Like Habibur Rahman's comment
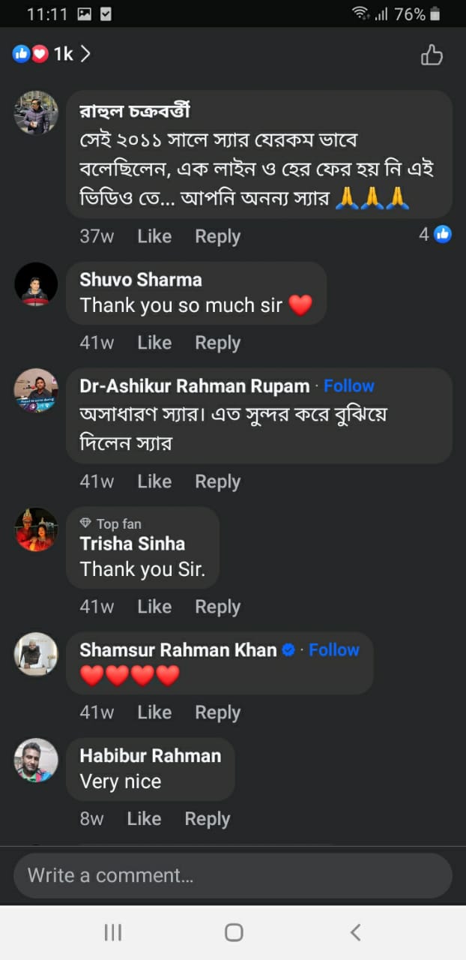Screen dimensions: 466x960 click(x=144, y=819)
